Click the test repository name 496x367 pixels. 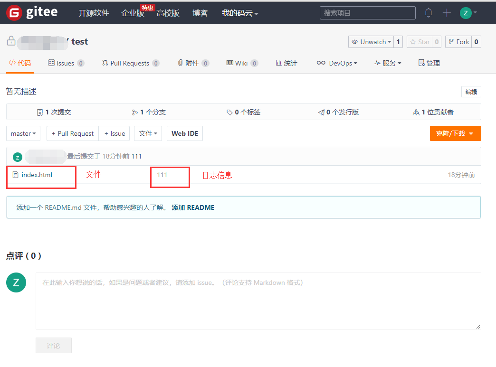click(80, 41)
